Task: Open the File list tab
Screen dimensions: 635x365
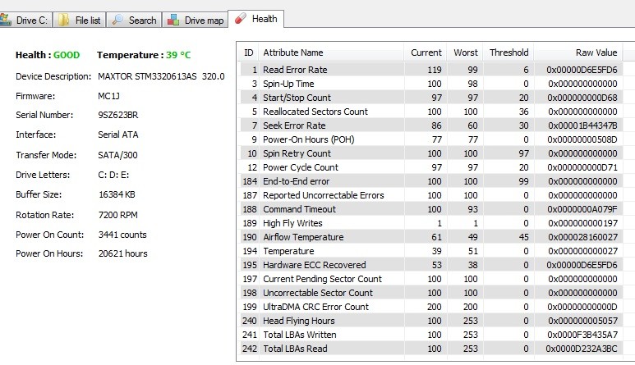Action: click(80, 20)
